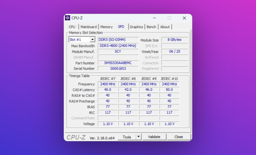Click the part number SM5S530AA8EMC
The height and width of the screenshot is (155, 256).
118,63
